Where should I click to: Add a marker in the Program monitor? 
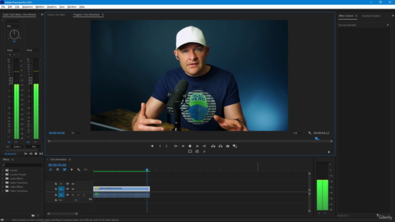coord(152,146)
